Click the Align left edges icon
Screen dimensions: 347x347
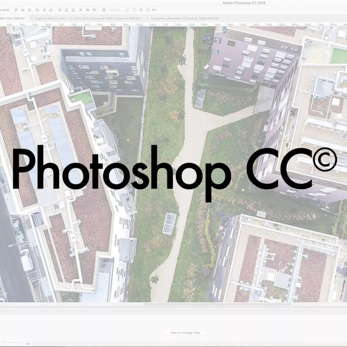click(x=37, y=10)
